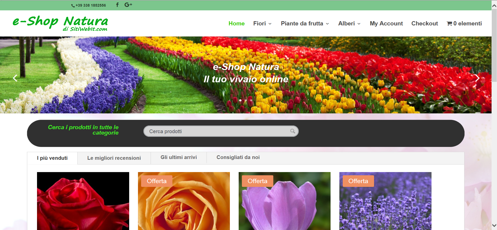This screenshot has height=230, width=497.
Task: Click Offerta badge on orange rose
Action: [157, 181]
